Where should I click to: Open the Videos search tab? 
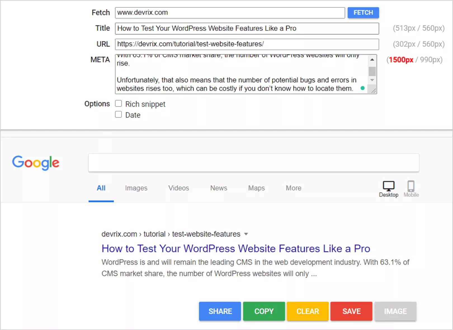pos(179,188)
